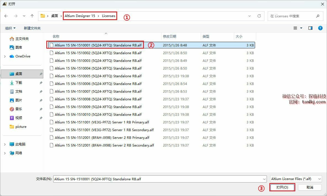Go back with the left arrow

pos(6,16)
